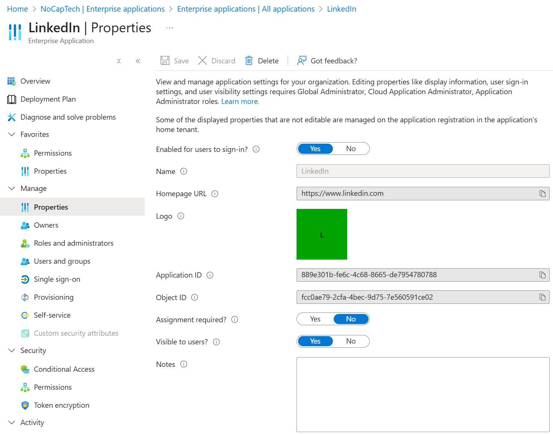Click the Save disk icon

coord(165,60)
